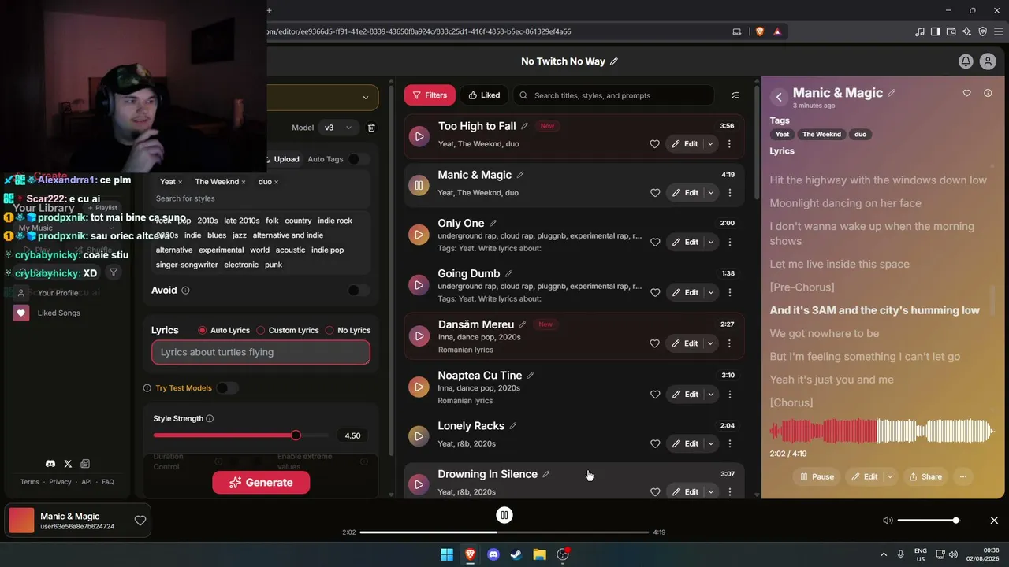The width and height of the screenshot is (1009, 567).
Task: Adjust the player volume slider
Action: coord(927,521)
